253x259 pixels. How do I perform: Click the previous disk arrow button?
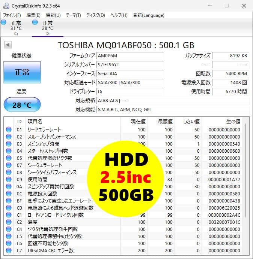click(x=8, y=45)
